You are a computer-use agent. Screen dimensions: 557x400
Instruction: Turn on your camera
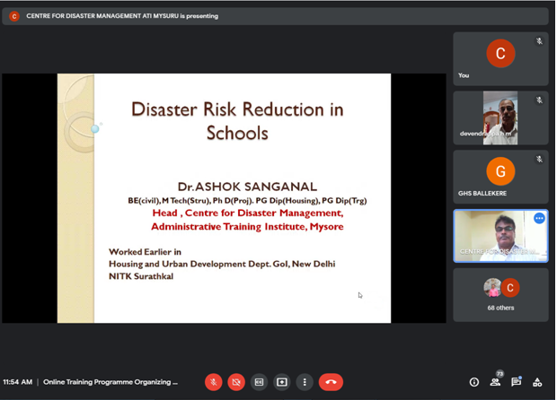point(236,382)
